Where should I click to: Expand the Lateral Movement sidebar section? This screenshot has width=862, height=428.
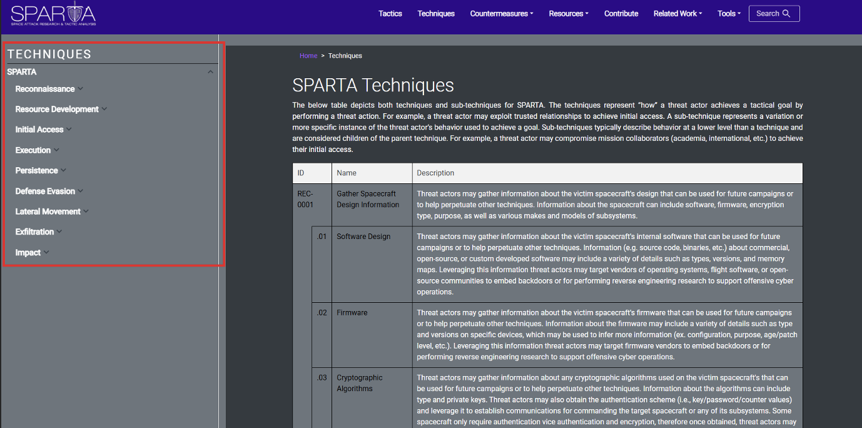tap(53, 211)
